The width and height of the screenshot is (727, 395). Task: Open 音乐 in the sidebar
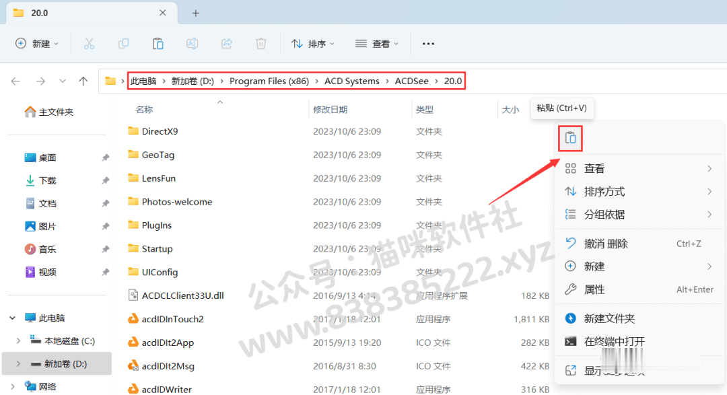(40, 250)
